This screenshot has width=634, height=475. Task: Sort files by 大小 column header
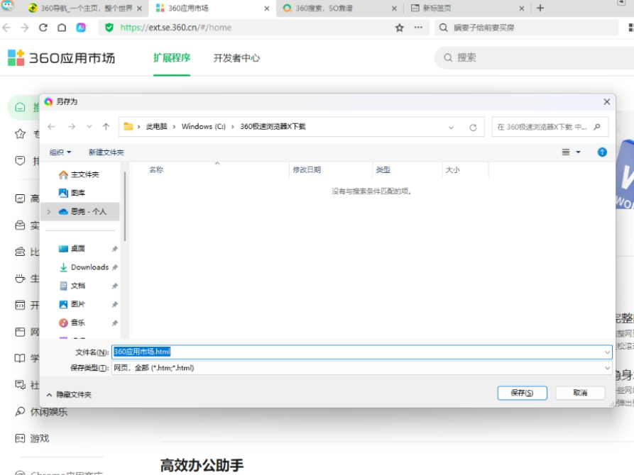pos(452,169)
